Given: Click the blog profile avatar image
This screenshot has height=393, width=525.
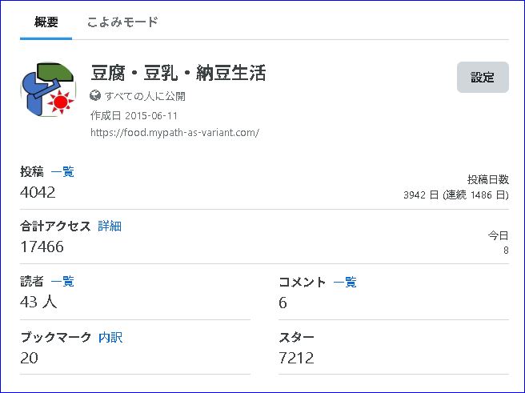Looking at the screenshot, I should coord(48,89).
